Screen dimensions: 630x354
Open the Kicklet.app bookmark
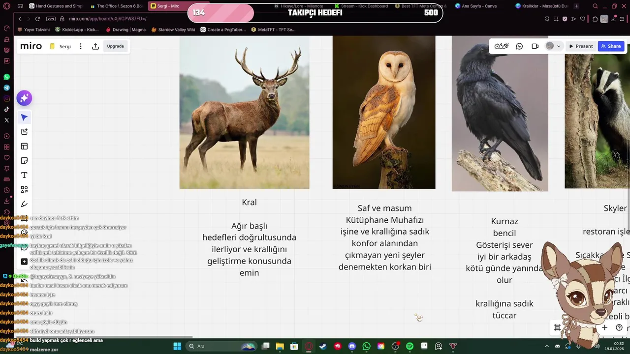tap(77, 29)
